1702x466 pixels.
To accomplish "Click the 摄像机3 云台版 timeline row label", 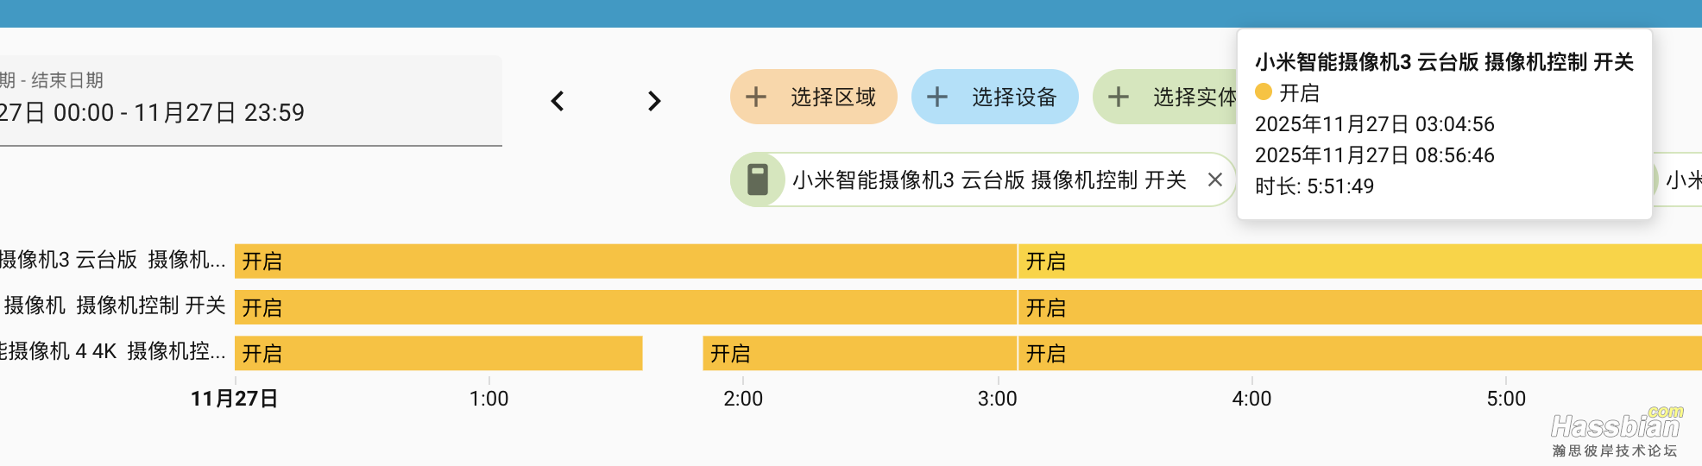I will click(x=112, y=260).
